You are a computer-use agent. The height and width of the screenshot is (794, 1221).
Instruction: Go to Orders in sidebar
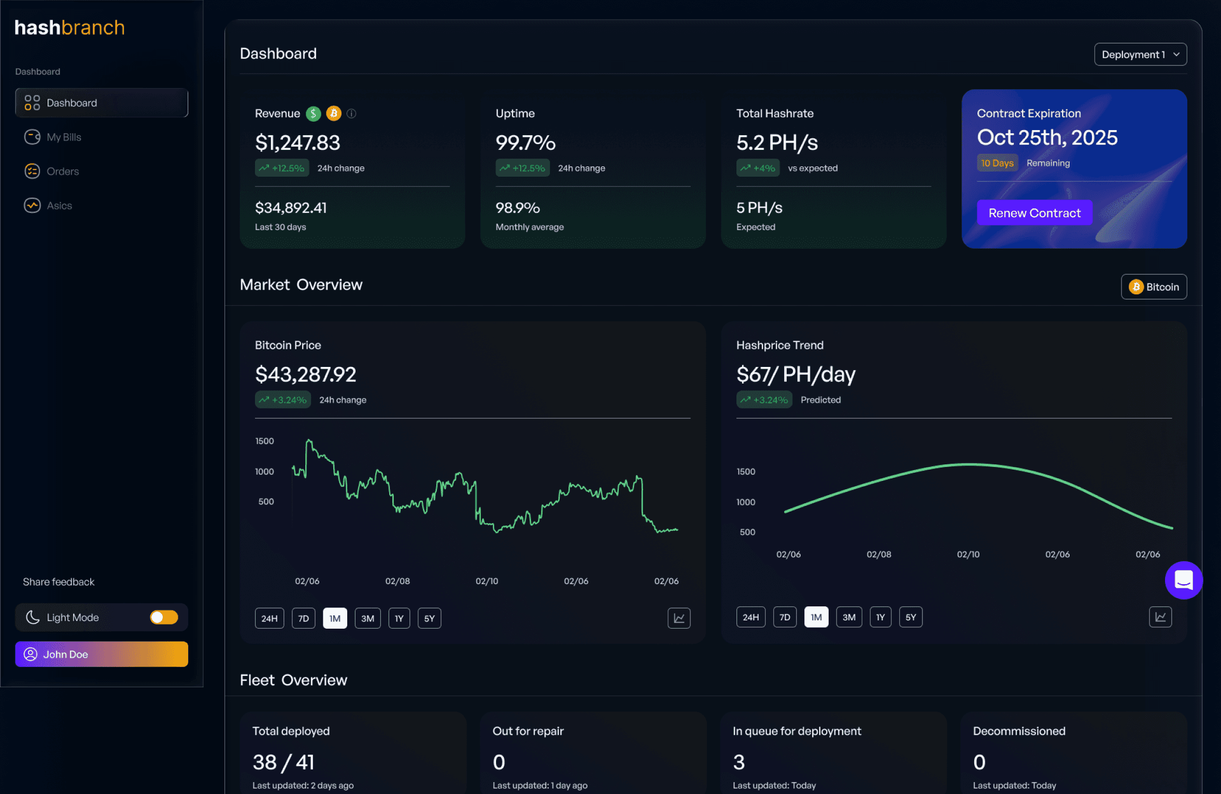pyautogui.click(x=63, y=172)
